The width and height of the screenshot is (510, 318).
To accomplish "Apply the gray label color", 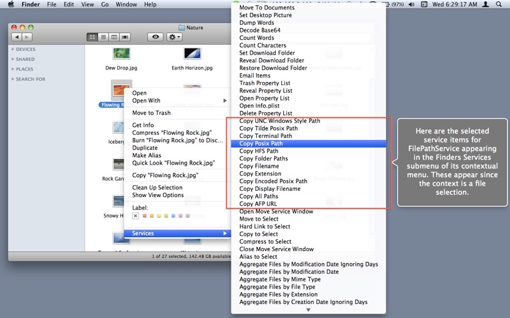I will tap(187, 216).
